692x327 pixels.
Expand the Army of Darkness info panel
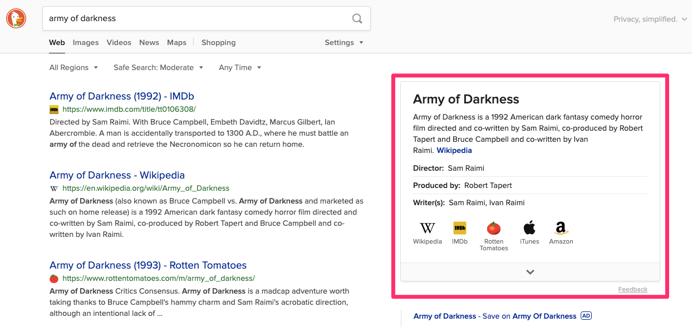(530, 272)
